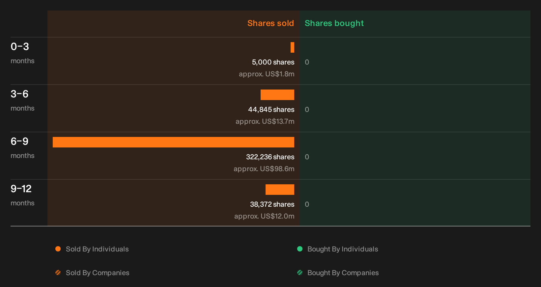Click the 0-3 months row label
This screenshot has width=541, height=287.
pyautogui.click(x=22, y=53)
